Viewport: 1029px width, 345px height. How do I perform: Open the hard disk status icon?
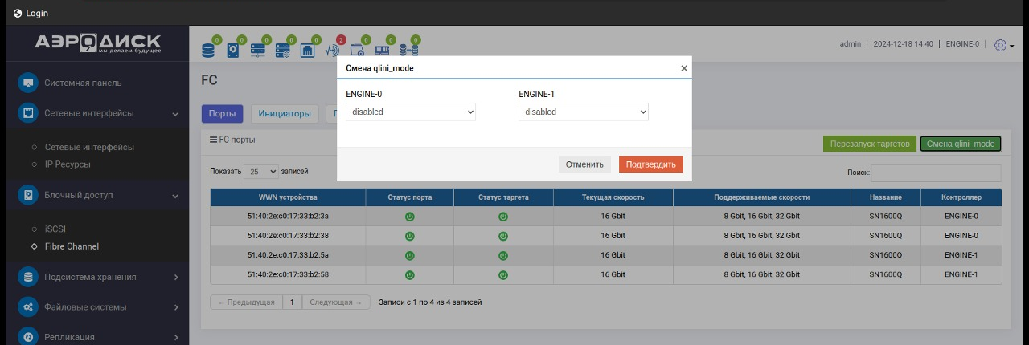coord(233,50)
